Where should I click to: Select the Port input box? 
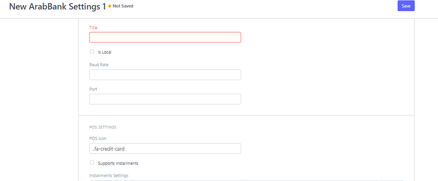pyautogui.click(x=165, y=99)
